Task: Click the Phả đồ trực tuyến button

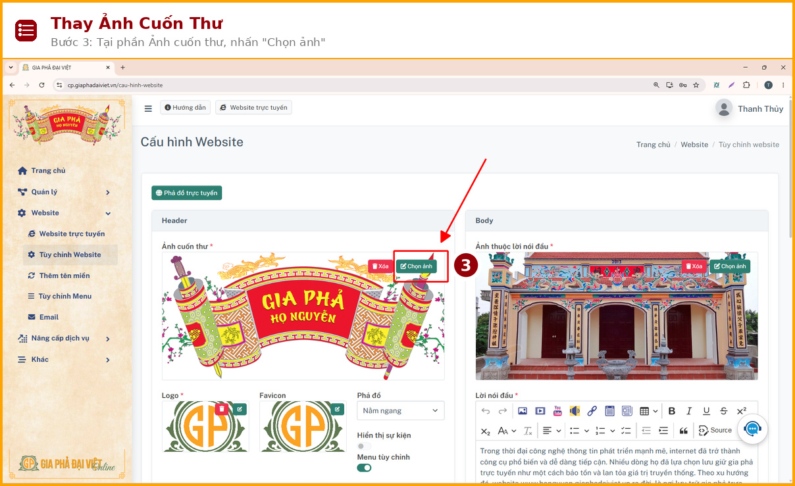Action: tap(187, 193)
